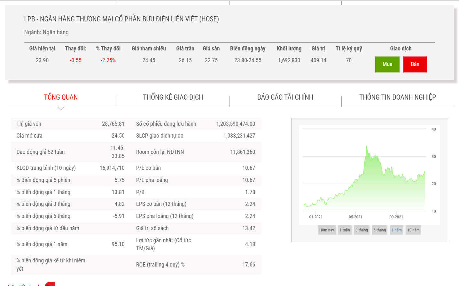This screenshot has height=286, width=459.
Task: Click the red round icon at page bottom
Action: (50, 284)
